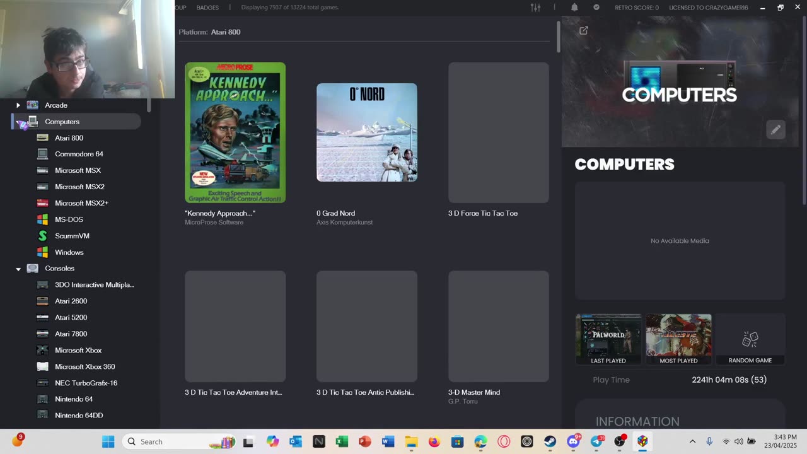807x454 pixels.
Task: Click the Atari 2600 console icon
Action: point(42,301)
